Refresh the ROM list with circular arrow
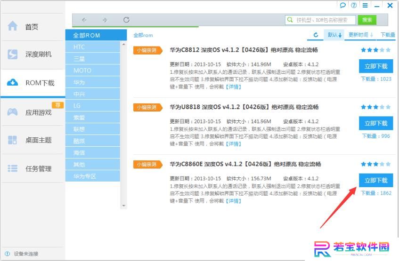Viewport: 399px width, 261px height. click(316, 35)
